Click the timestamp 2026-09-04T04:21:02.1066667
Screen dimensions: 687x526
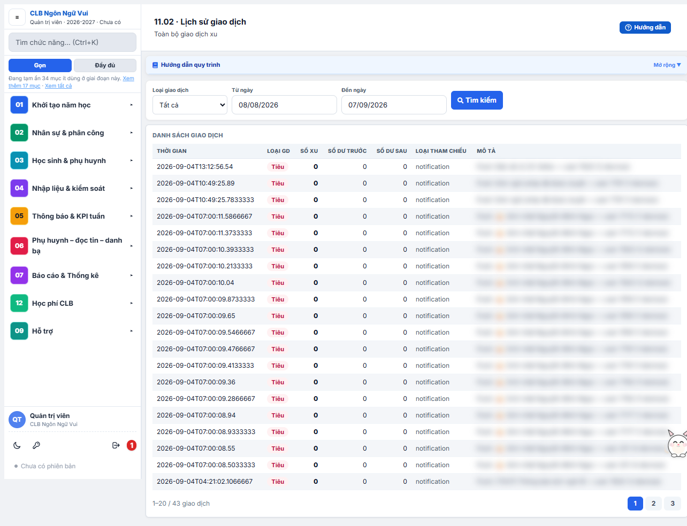[x=204, y=482]
